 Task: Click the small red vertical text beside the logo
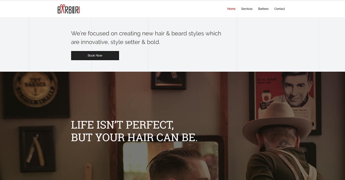(79, 9)
